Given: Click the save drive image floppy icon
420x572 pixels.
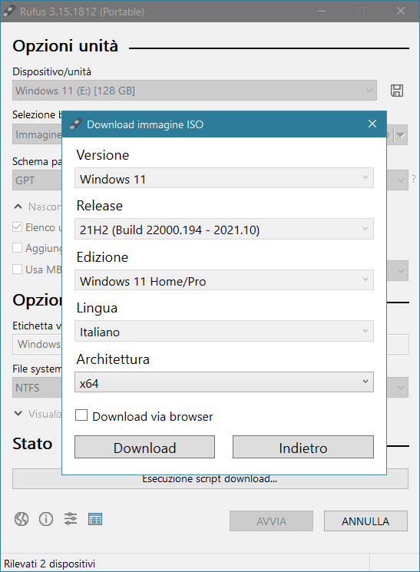Looking at the screenshot, I should tap(397, 91).
